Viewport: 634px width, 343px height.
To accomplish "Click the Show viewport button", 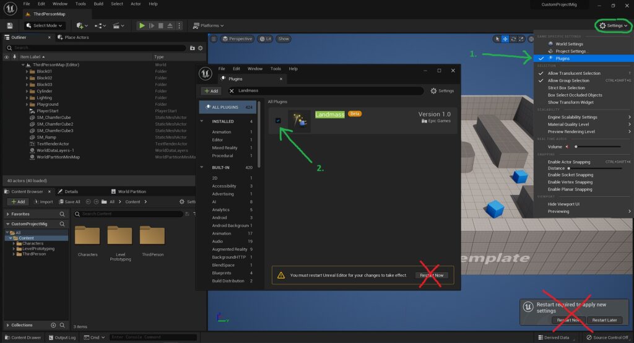I will tap(284, 39).
